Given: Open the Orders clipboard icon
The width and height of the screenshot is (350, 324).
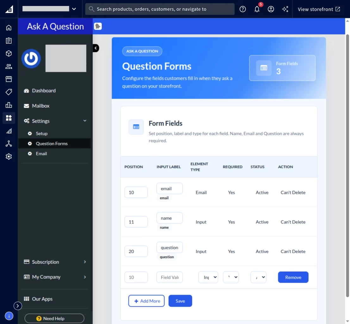Looking at the screenshot, I should [9, 40].
